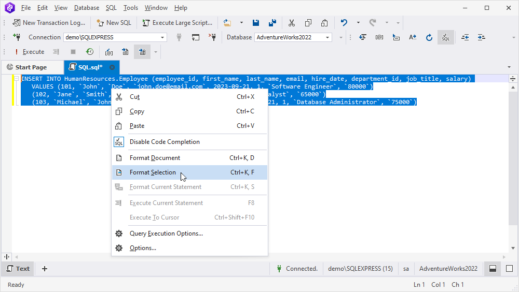Expand the undo history dropdown
The image size is (519, 292).
tap(358, 23)
